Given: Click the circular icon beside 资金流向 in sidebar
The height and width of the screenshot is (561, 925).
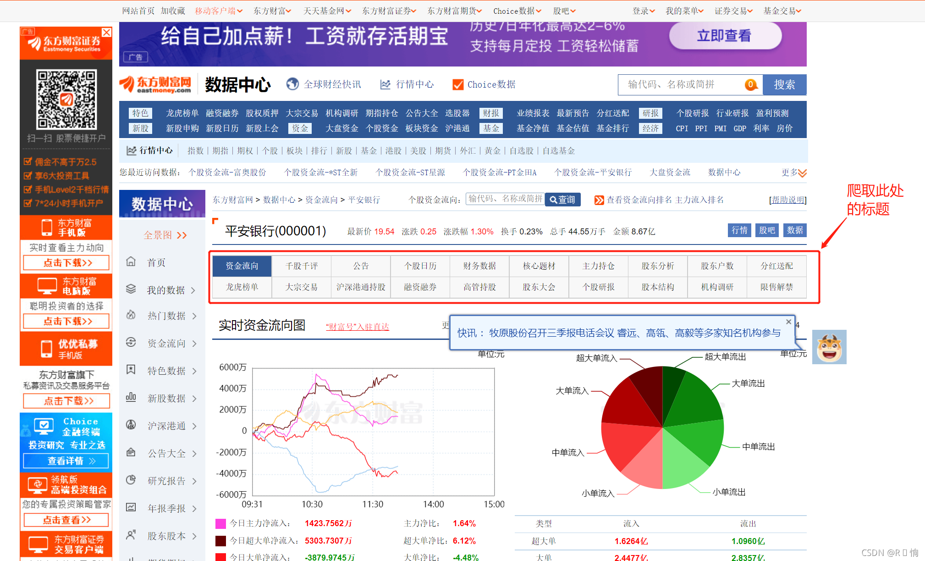Looking at the screenshot, I should pyautogui.click(x=131, y=342).
